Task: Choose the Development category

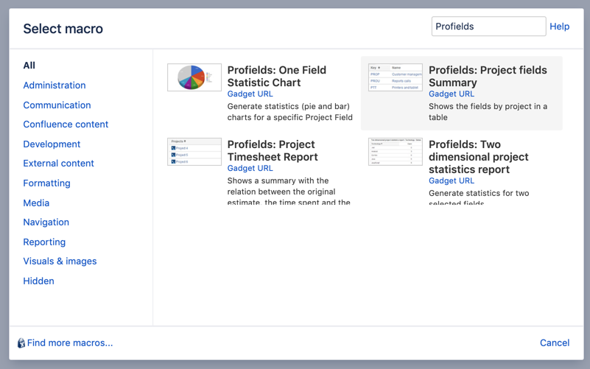Action: click(x=52, y=144)
